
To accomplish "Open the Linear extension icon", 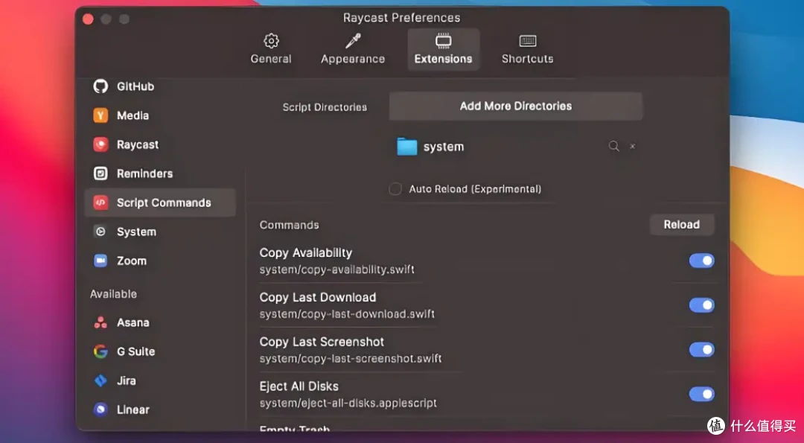I will tap(100, 409).
